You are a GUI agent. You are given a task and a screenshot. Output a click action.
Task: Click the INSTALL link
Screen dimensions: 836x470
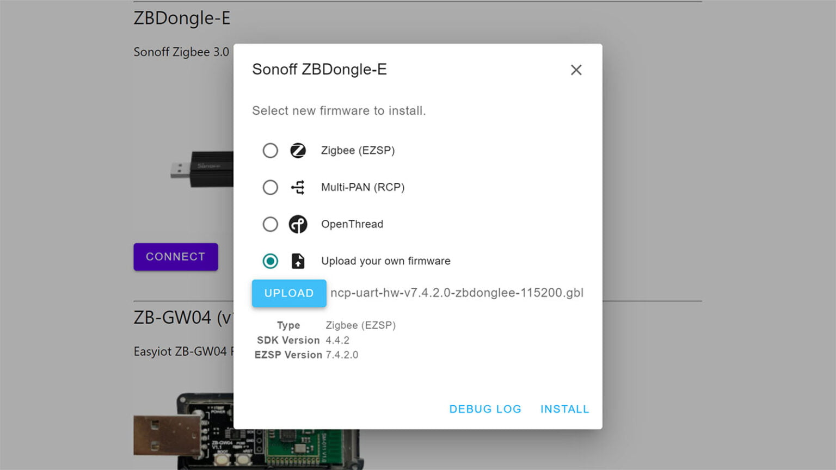(565, 409)
